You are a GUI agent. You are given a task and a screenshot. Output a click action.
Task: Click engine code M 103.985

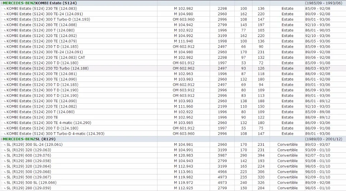pyautogui.click(x=183, y=123)
